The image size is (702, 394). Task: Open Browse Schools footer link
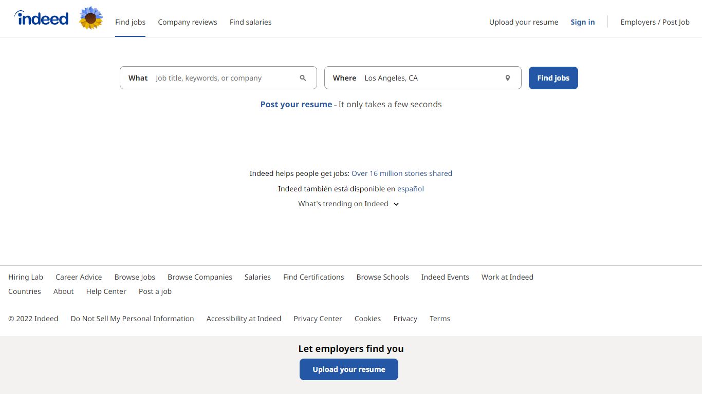383,277
